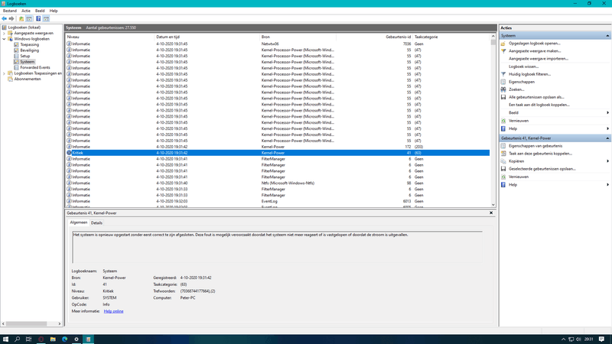Click the Taak aan deze gebeurtenis koppelen icon
612x344 pixels.
pyautogui.click(x=503, y=154)
